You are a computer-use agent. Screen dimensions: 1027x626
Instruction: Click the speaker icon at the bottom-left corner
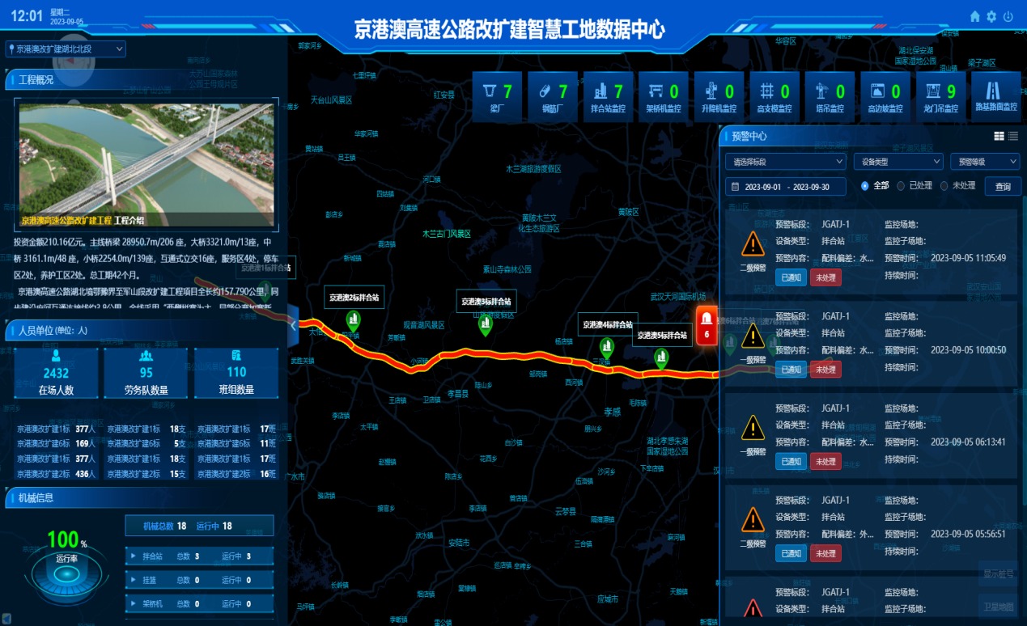6,619
